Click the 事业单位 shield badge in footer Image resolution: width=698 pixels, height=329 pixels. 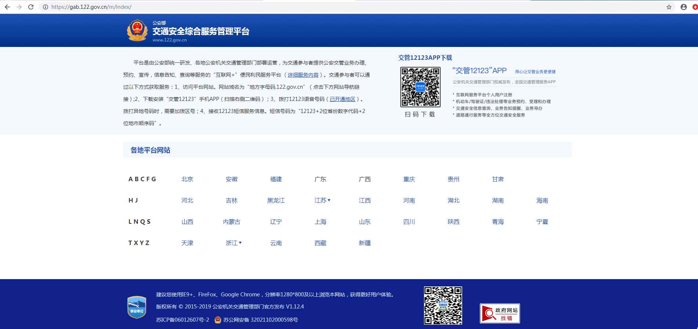pyautogui.click(x=137, y=307)
